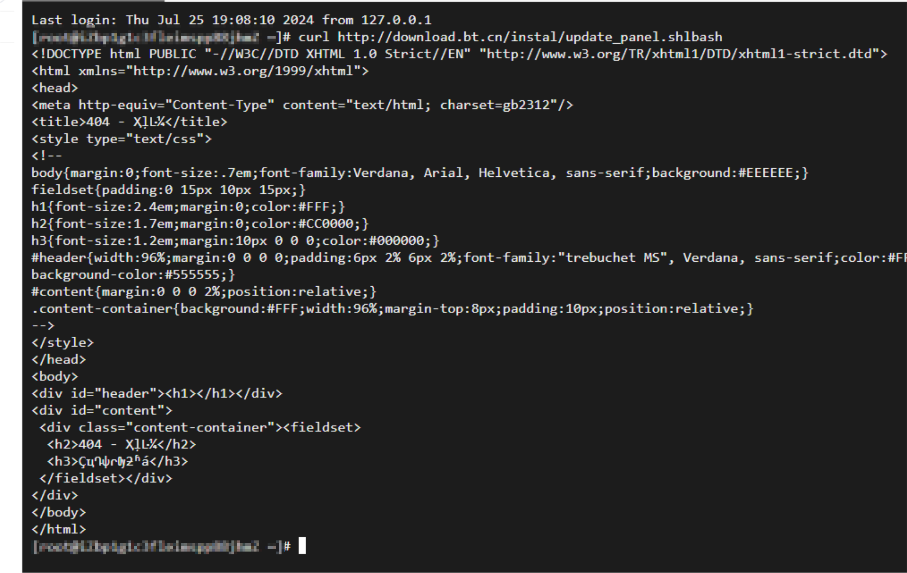The image size is (907, 573).
Task: Click the word curl in the command line
Action: [x=313, y=37]
